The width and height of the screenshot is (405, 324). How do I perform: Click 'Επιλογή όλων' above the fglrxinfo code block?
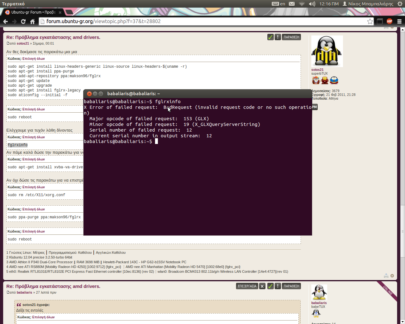[34, 137]
